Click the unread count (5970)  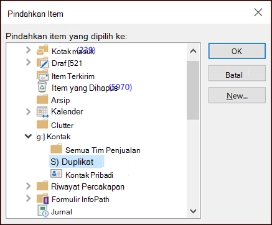[x=121, y=87]
